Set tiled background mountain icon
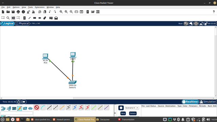The height and width of the screenshot is (122, 217). (201, 23)
